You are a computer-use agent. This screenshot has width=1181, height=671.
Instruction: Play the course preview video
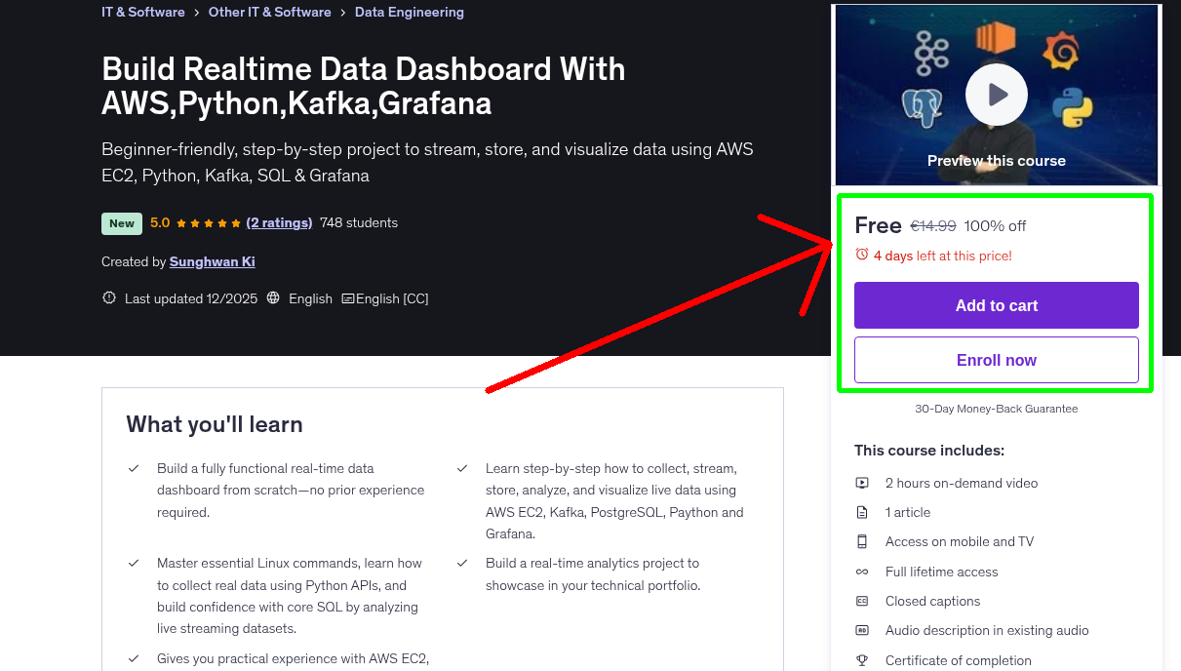click(x=996, y=94)
